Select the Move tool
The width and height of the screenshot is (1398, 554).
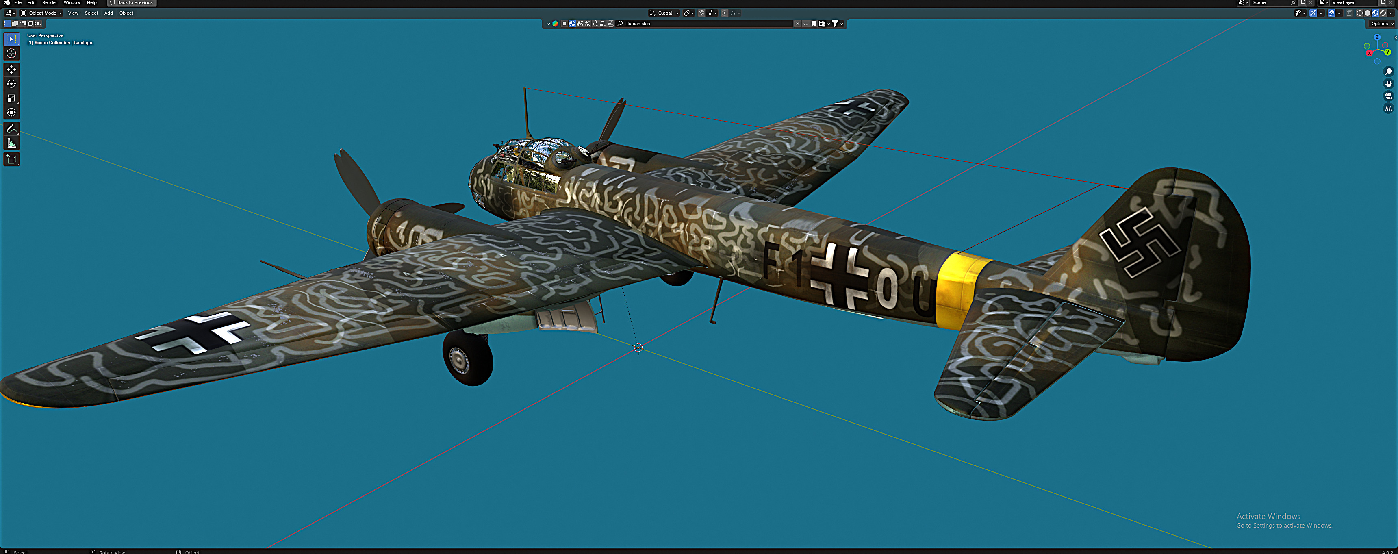[x=11, y=70]
